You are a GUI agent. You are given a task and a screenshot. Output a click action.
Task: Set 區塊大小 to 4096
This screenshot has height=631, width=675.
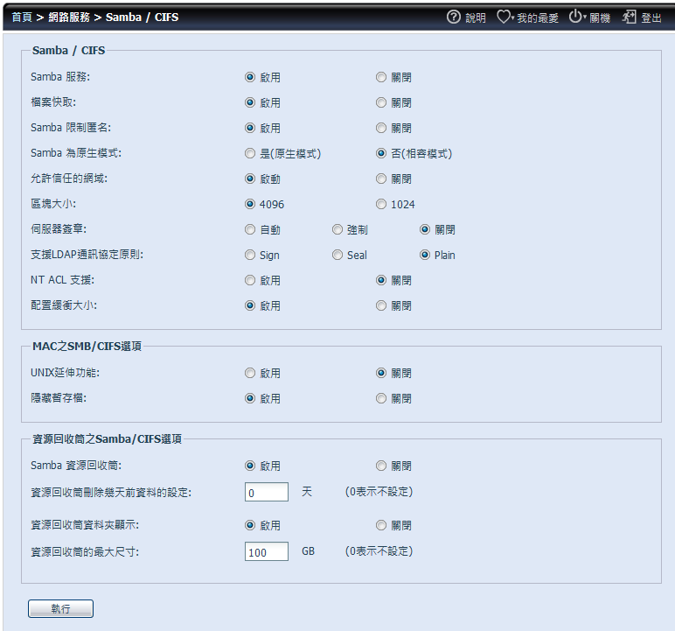(250, 204)
